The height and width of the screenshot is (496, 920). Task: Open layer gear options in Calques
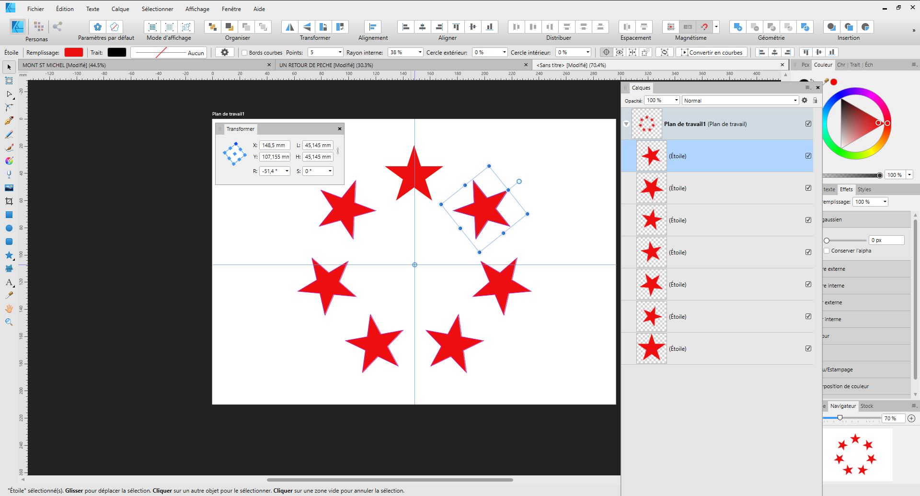click(x=805, y=100)
